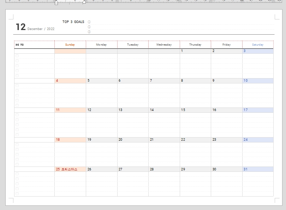Check first to-do box beside week of 18
Screen dimensions: 286x210
point(17,145)
